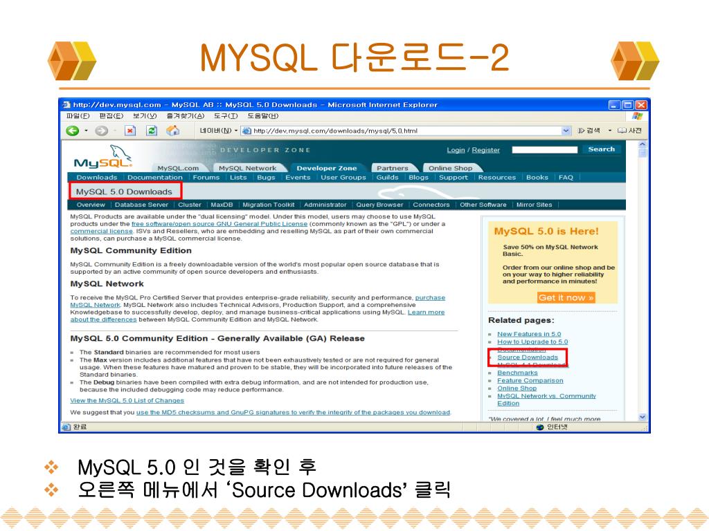Open View the MySQL 5.0 List of Changes
Screen dimensions: 709x531
pyautogui.click(x=127, y=400)
